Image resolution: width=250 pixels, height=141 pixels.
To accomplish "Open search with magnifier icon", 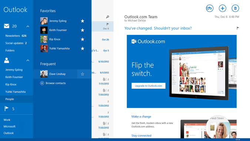I will [x=108, y=17].
